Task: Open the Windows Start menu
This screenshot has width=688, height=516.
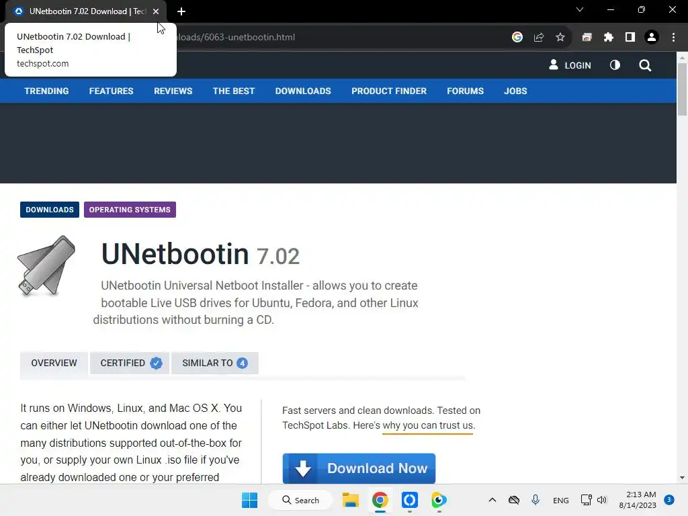Action: (250, 500)
